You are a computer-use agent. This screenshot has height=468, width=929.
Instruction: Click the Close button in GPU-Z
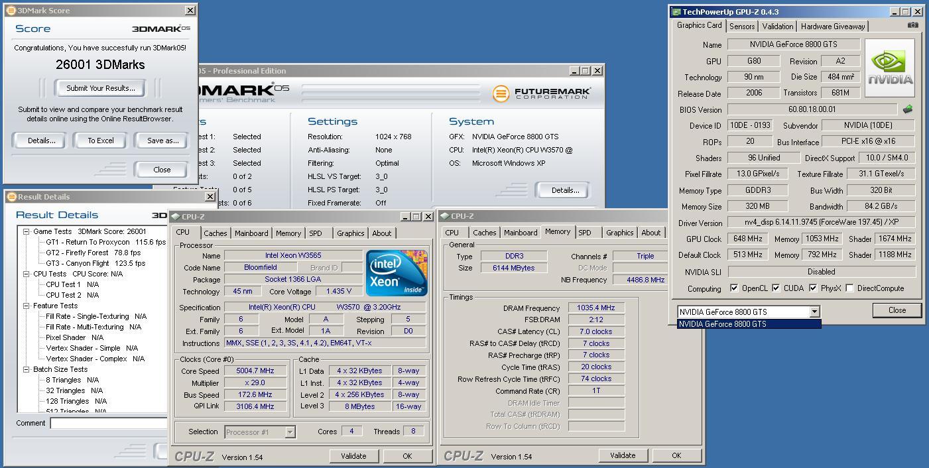897,310
